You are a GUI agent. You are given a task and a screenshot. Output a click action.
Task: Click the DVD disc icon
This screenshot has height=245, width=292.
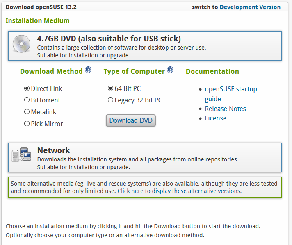tap(21, 44)
